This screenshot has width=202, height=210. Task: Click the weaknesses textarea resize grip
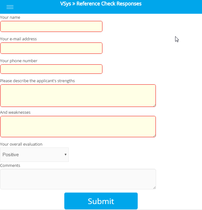pos(154,135)
